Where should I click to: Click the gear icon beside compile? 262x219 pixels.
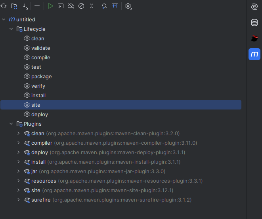27,57
